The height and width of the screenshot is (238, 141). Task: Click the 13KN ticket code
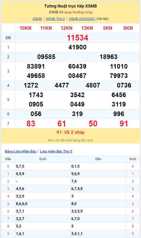[x=87, y=28]
